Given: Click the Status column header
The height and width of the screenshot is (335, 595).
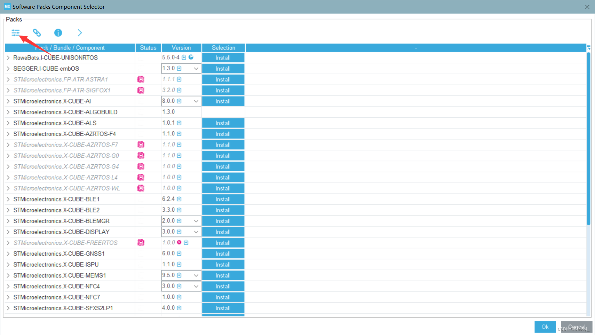Looking at the screenshot, I should click(x=148, y=48).
